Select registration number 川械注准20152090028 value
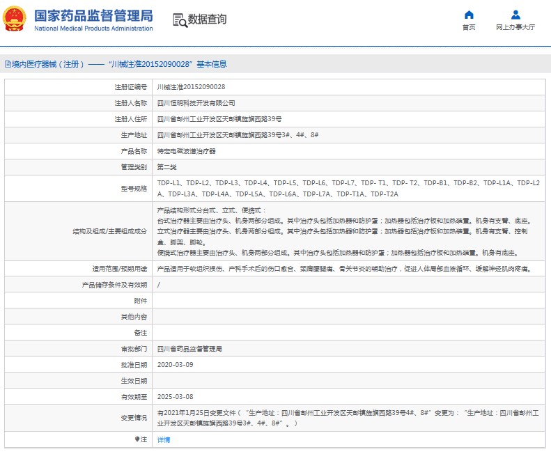Viewport: 551px width, 454px height. click(x=191, y=87)
